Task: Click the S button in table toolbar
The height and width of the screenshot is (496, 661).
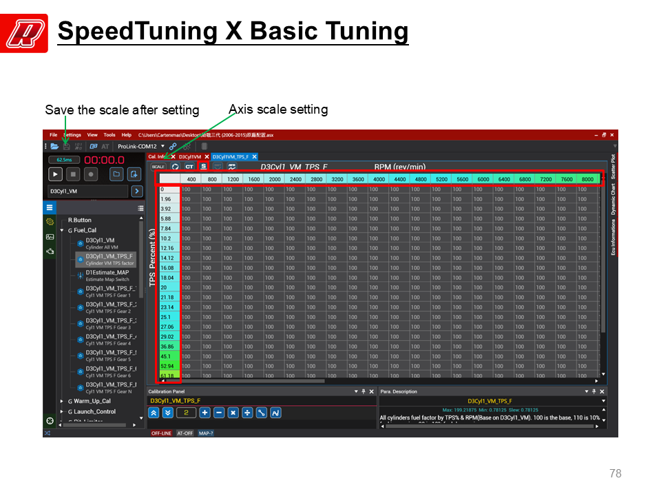Action: (204, 166)
